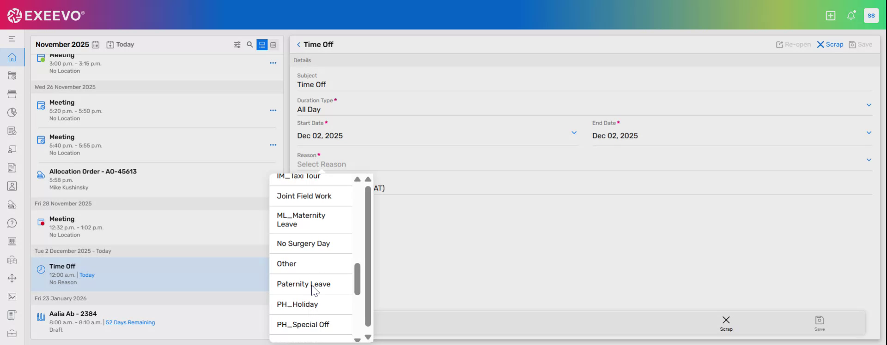This screenshot has width=887, height=345.
Task: Click the reason list scrollbar thumb
Action: tap(357, 279)
